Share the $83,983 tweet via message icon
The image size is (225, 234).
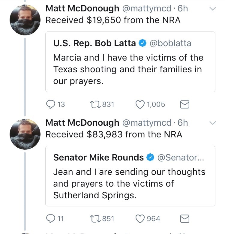pos(184,219)
